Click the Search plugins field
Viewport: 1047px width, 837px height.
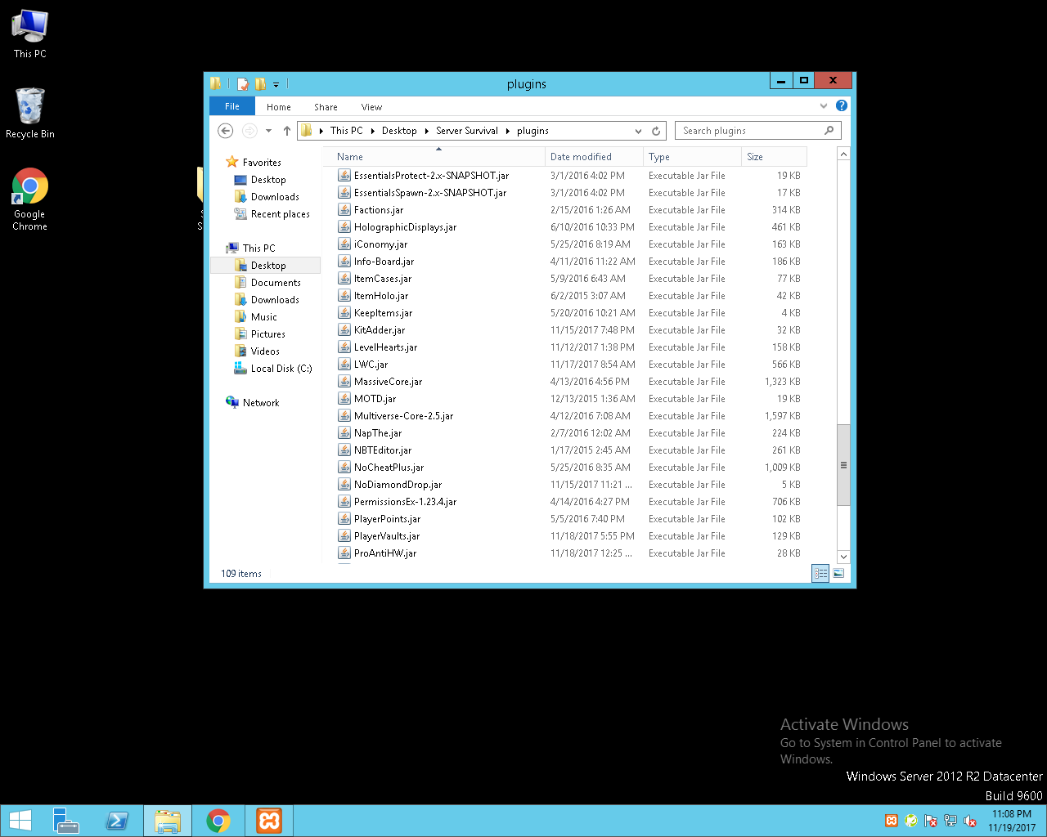748,131
